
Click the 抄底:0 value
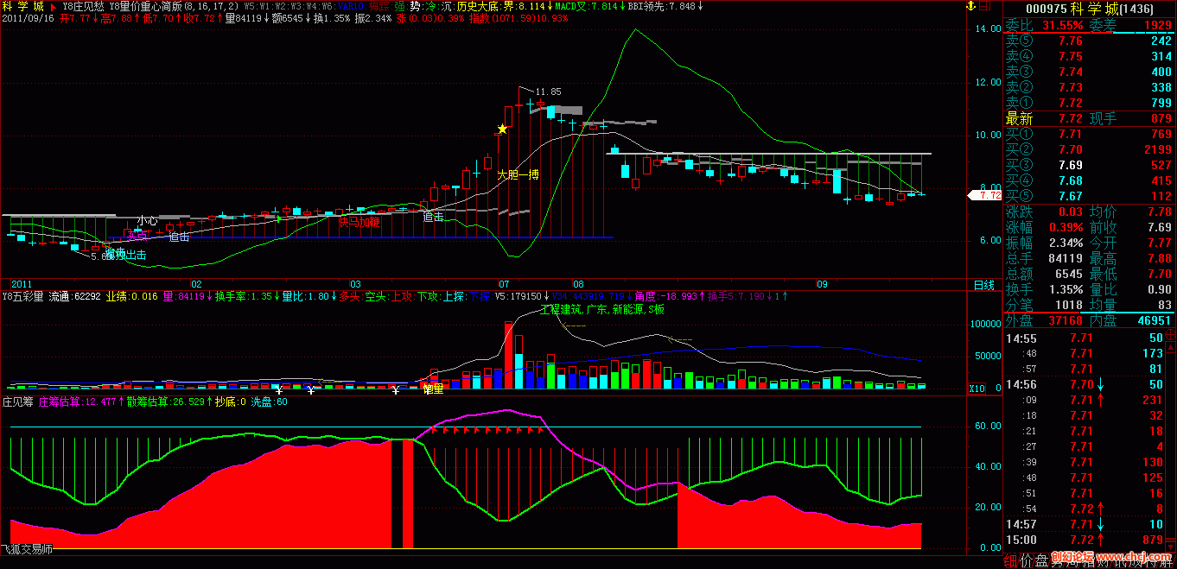230,401
